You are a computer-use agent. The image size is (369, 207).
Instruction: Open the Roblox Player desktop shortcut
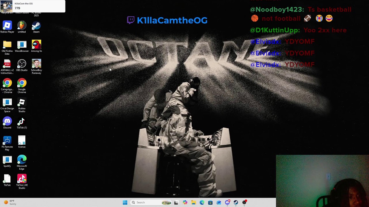pos(7,27)
